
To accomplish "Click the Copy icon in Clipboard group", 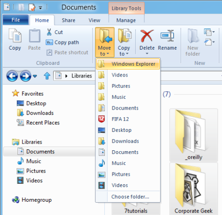I will point(15,35).
